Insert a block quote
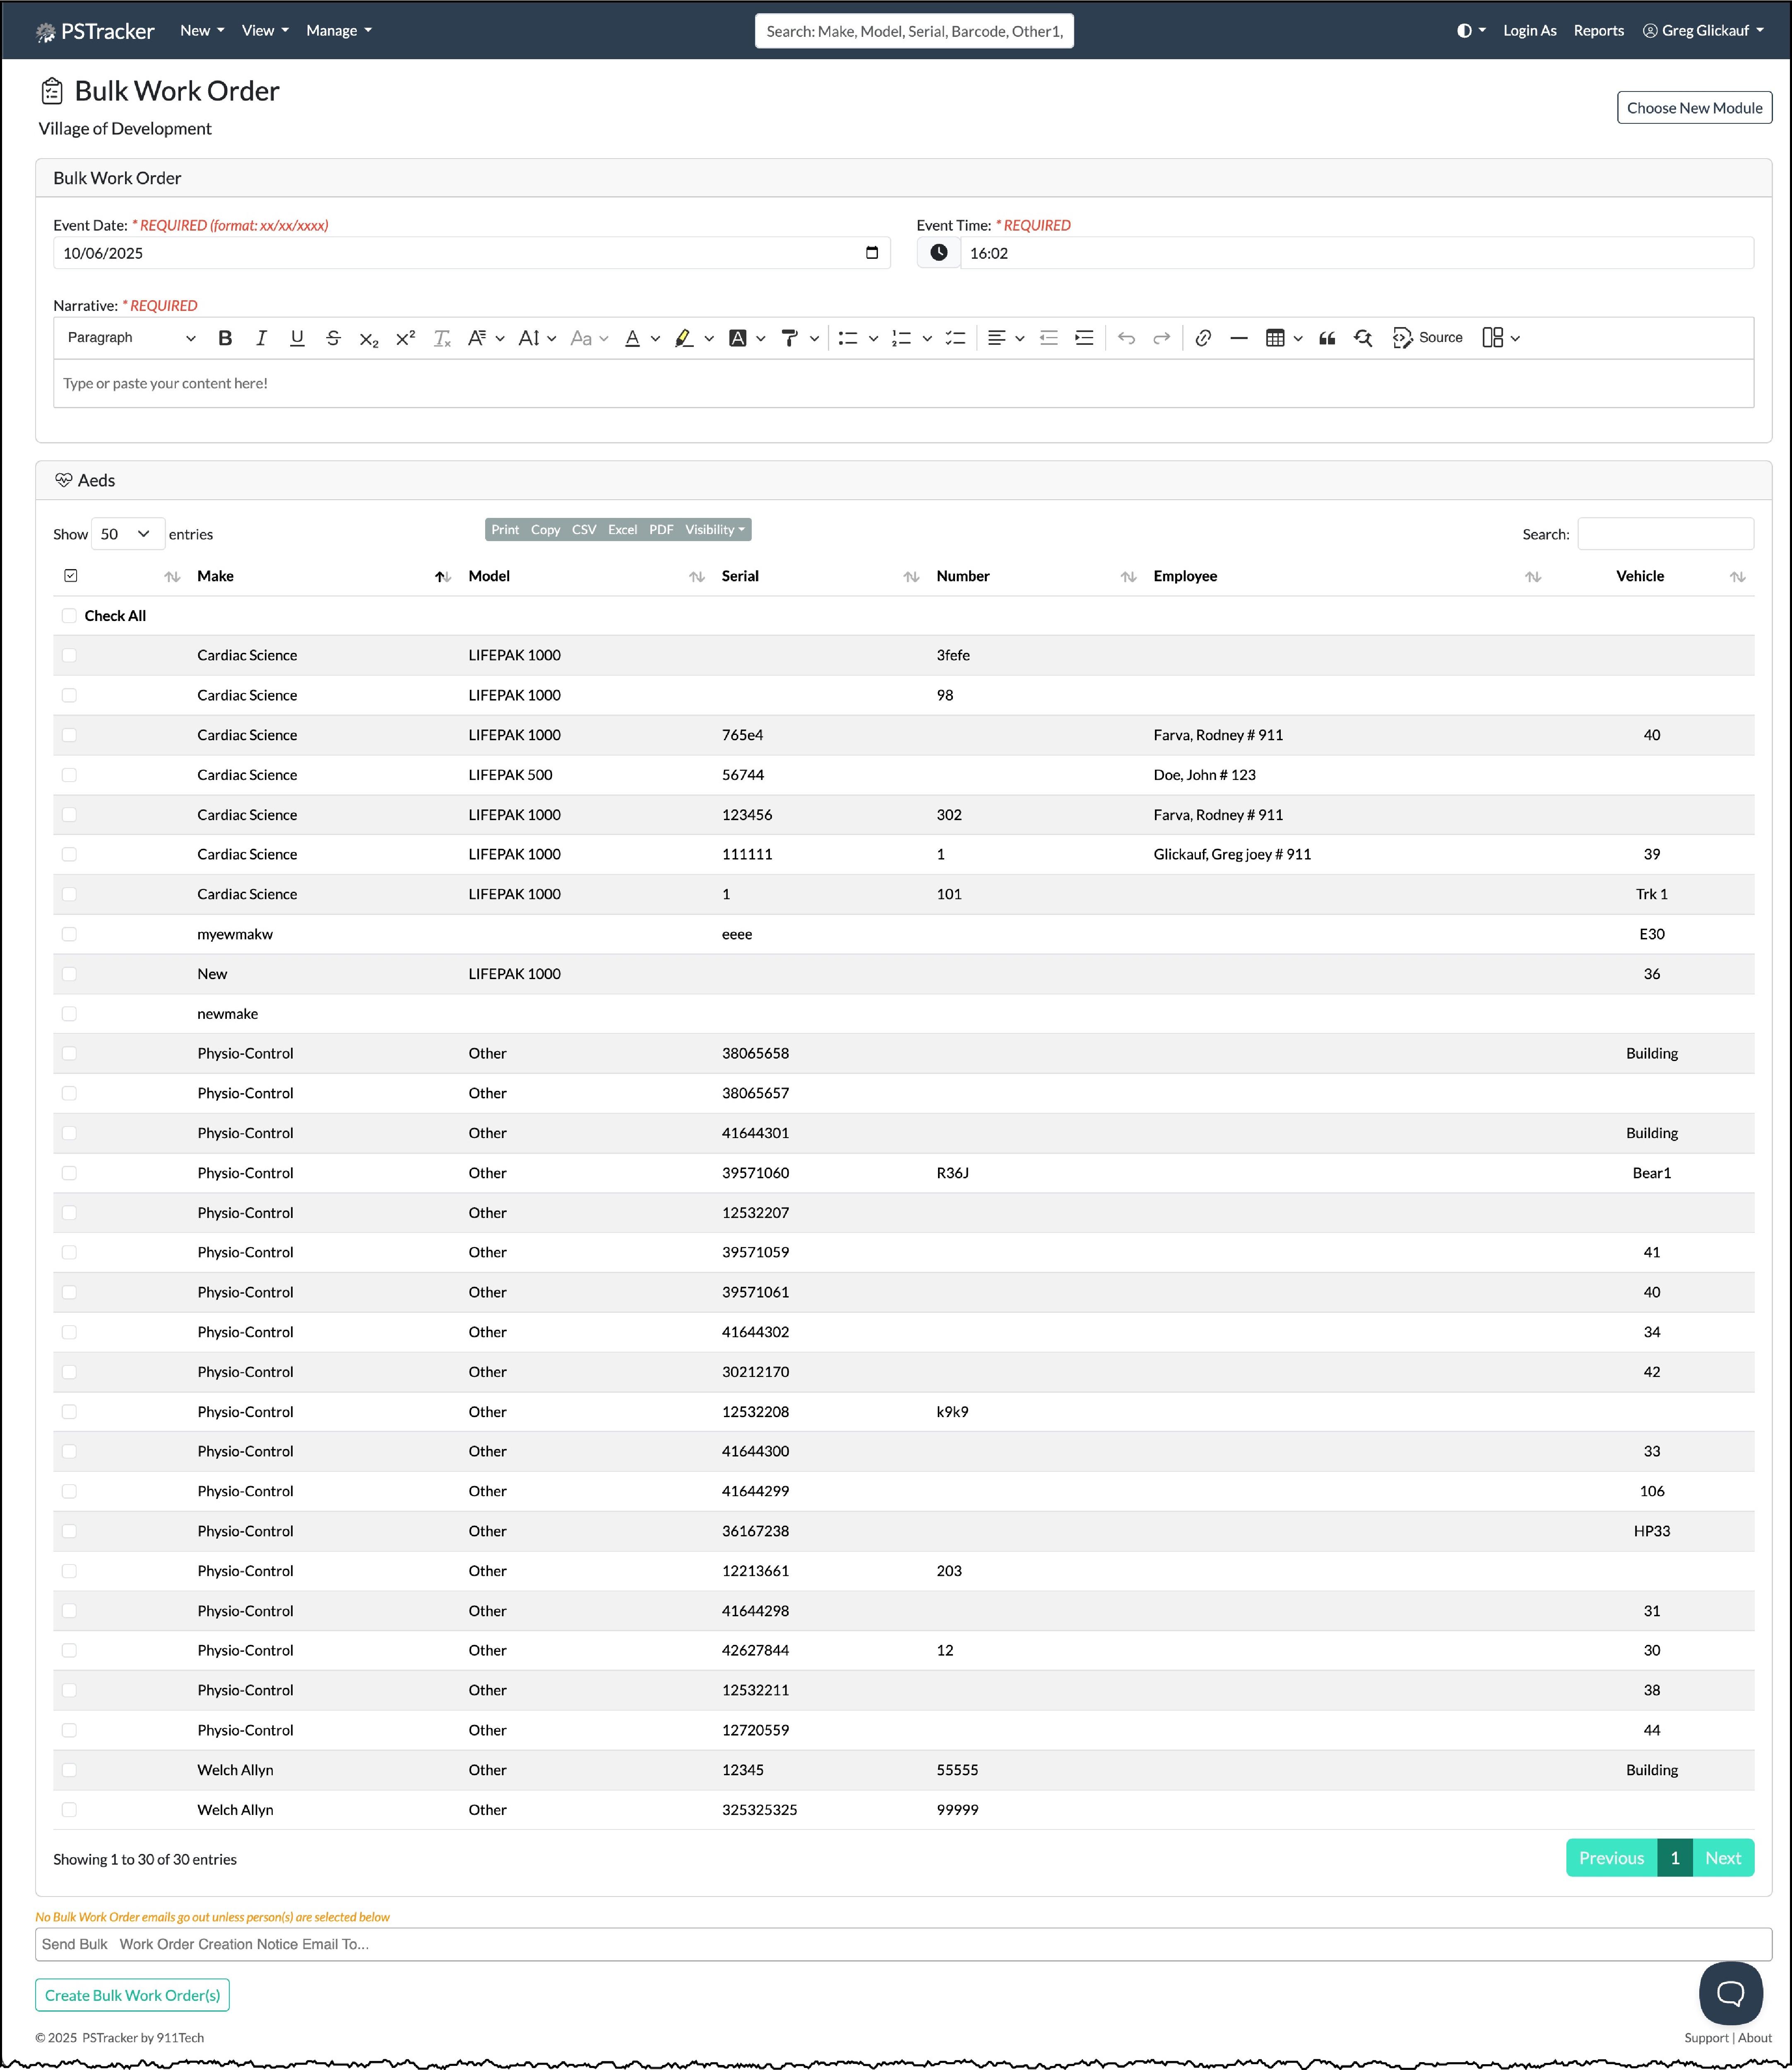 pos(1327,338)
